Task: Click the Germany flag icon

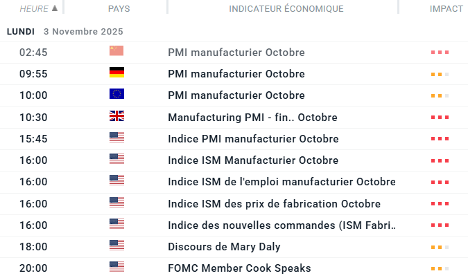Action: tap(116, 73)
